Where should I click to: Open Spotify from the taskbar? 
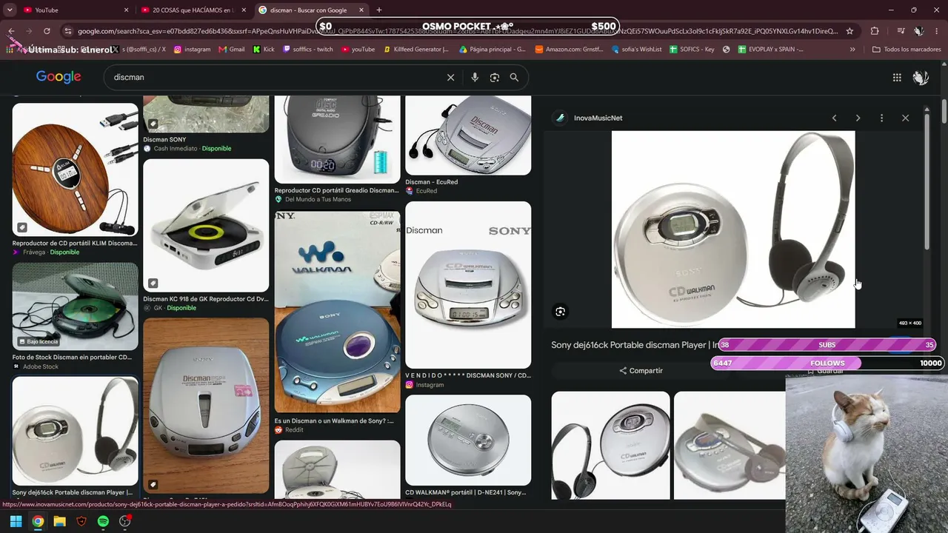pyautogui.click(x=103, y=521)
